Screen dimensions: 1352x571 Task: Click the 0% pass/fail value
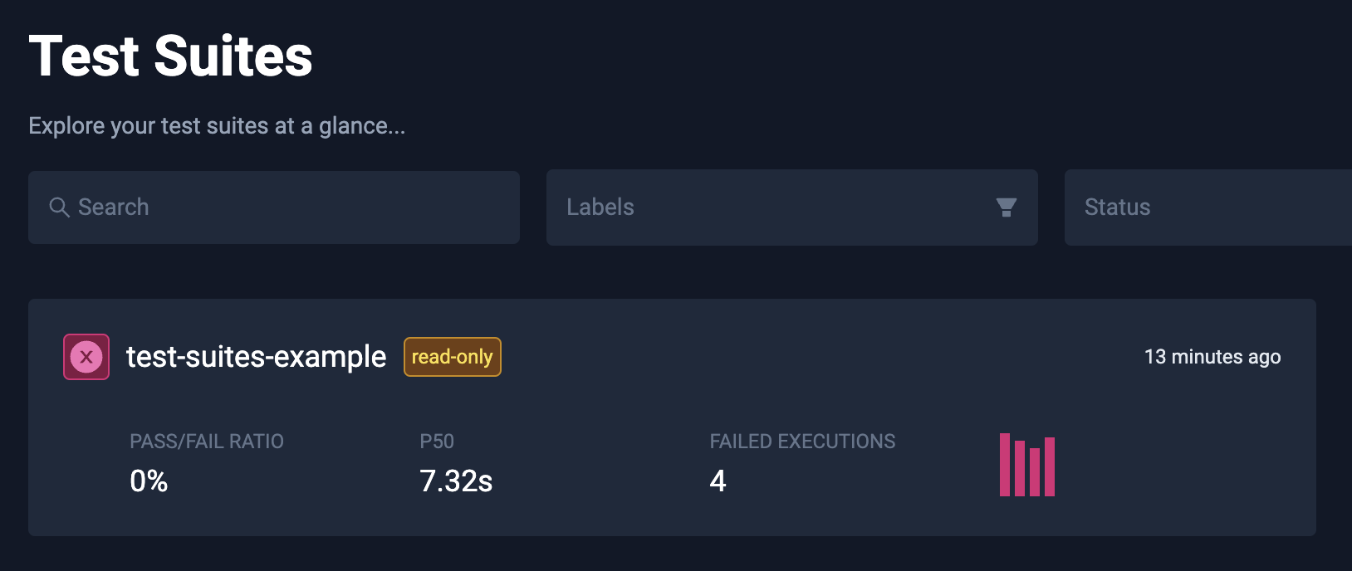coord(149,481)
